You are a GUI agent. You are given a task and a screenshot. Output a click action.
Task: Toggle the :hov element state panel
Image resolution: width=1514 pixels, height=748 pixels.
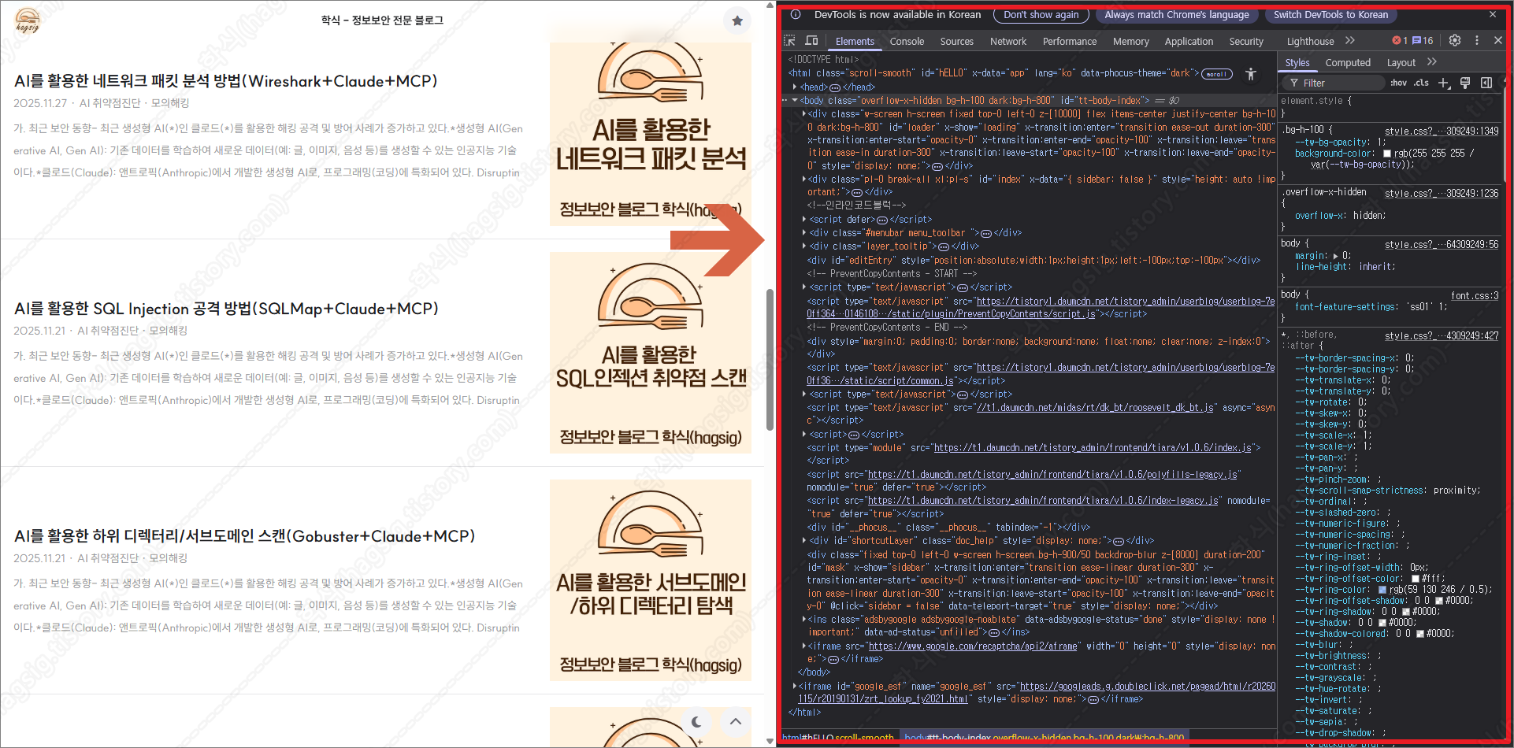click(1398, 83)
